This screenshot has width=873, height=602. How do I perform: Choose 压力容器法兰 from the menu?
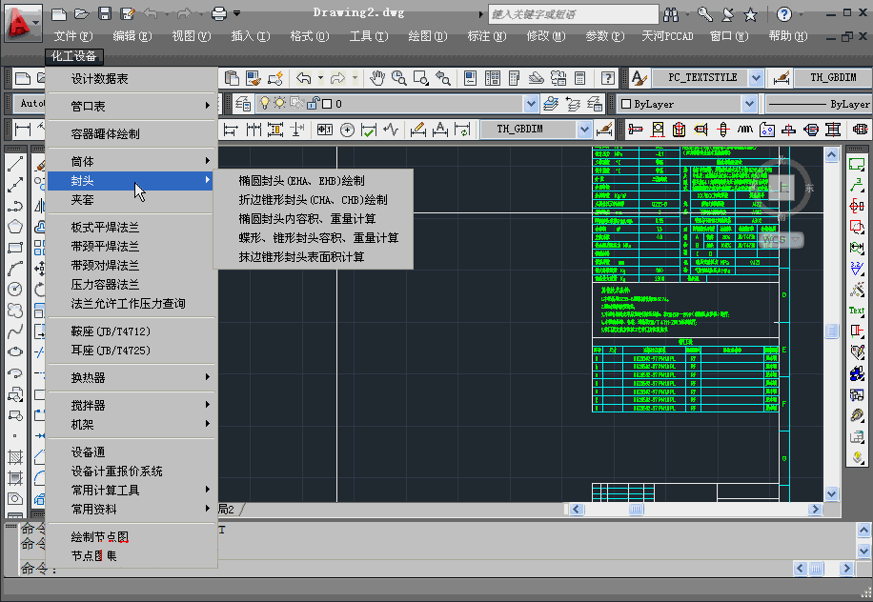coord(105,285)
